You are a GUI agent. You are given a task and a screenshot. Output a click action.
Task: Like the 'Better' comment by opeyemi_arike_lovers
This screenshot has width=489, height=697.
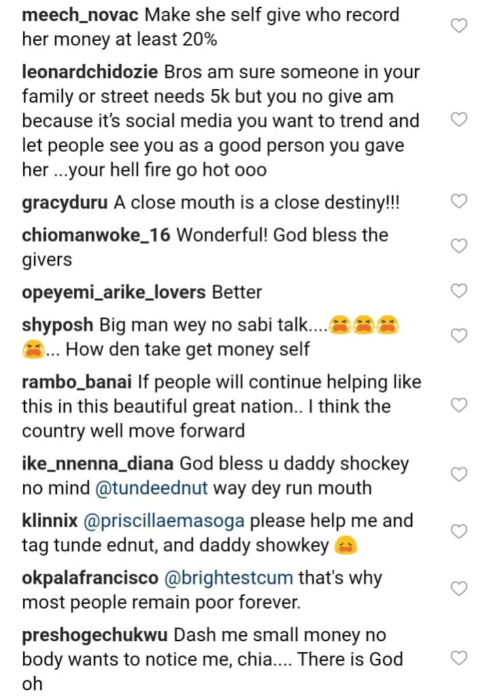(459, 291)
